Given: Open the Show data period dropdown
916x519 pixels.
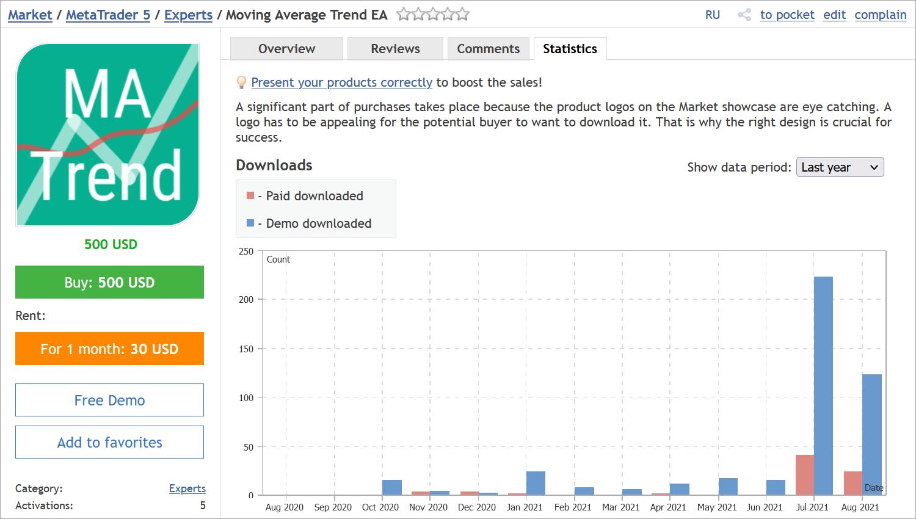Looking at the screenshot, I should [840, 167].
